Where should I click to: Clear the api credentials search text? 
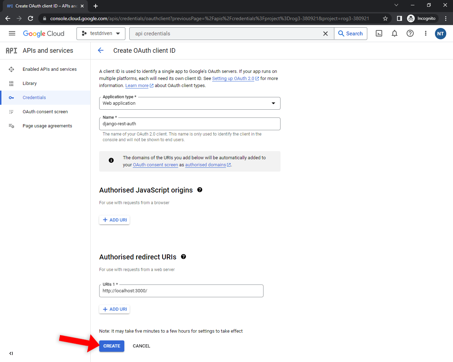coord(325,34)
